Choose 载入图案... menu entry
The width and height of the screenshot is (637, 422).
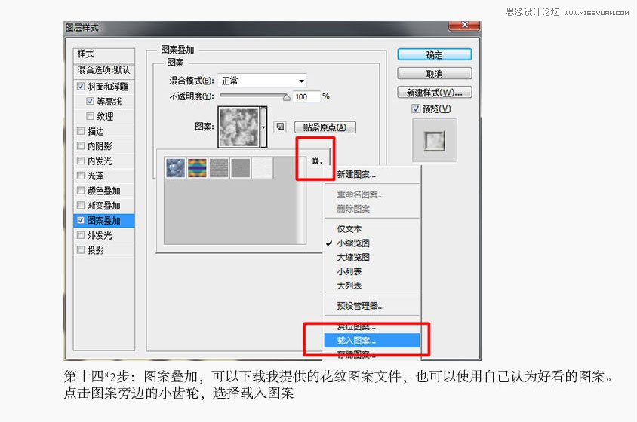372,340
